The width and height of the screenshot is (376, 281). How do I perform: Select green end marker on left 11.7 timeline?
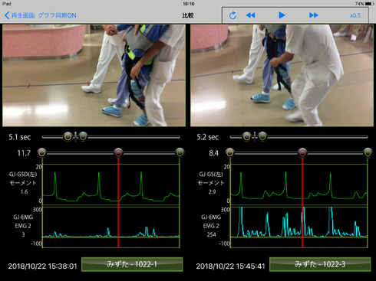click(180, 153)
